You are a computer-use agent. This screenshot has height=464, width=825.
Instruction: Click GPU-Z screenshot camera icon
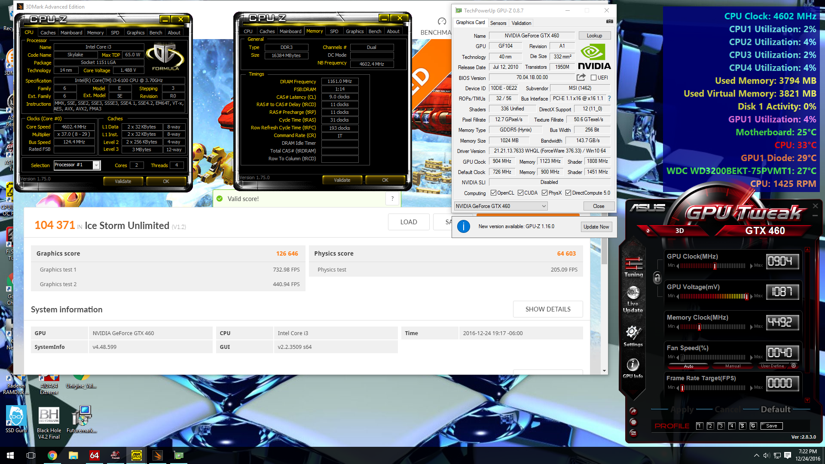(x=609, y=21)
